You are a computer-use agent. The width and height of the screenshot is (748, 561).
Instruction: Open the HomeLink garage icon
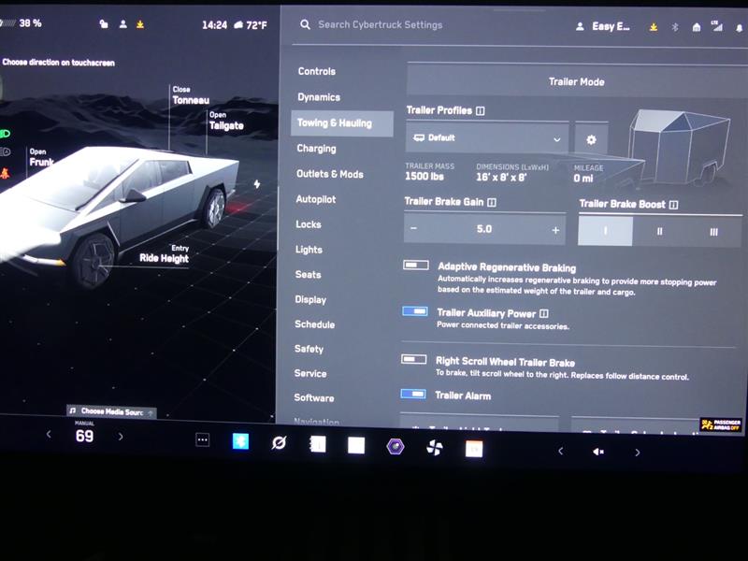point(696,27)
